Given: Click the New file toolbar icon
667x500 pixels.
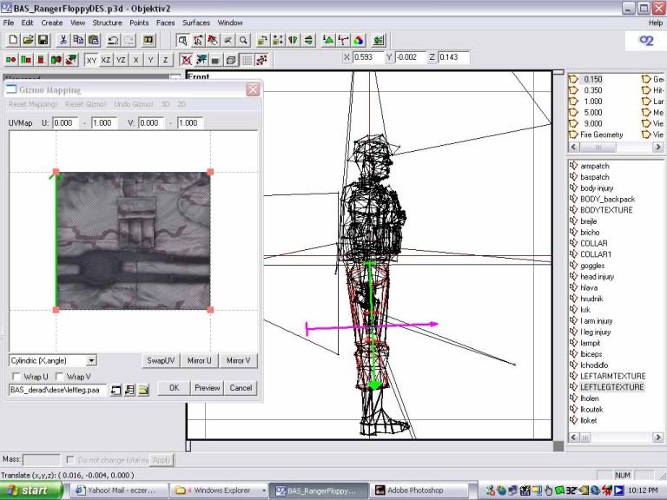Looking at the screenshot, I should tap(12, 40).
